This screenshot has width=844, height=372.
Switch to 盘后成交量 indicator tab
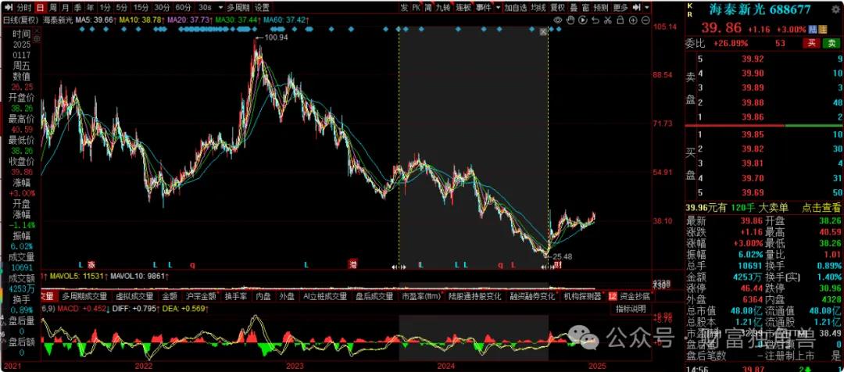pyautogui.click(x=374, y=296)
